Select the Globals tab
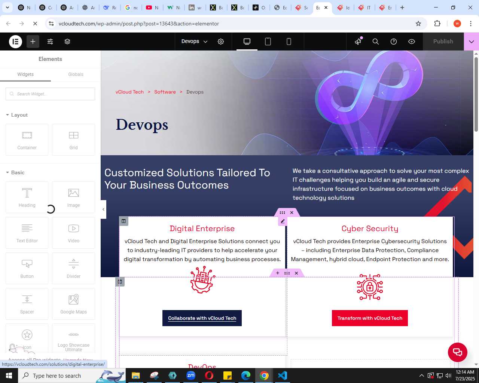The height and width of the screenshot is (383, 479). [x=76, y=74]
